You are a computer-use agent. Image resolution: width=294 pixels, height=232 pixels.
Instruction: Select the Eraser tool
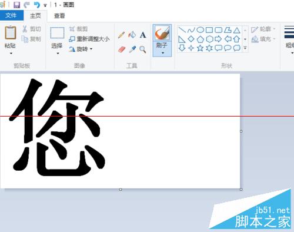[x=122, y=49]
